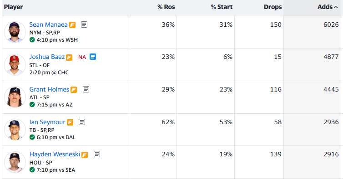Click the green starting checkmark for Hayden Wesneski
The image size is (343, 179).
point(32,170)
